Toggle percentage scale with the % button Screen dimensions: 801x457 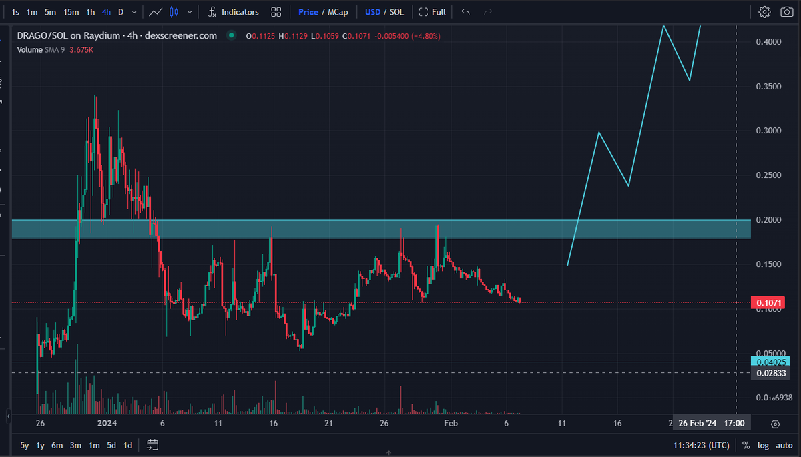click(746, 444)
